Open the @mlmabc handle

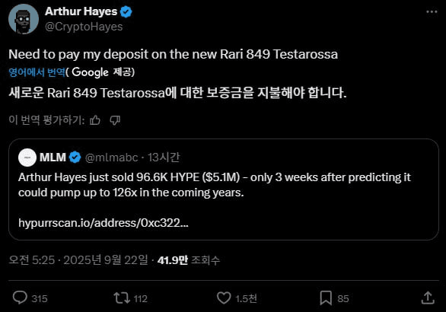[111, 158]
